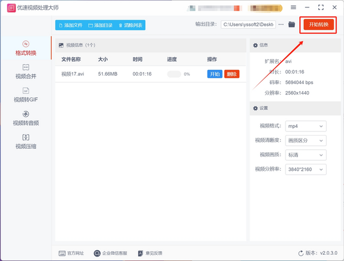The image size is (344, 261).
Task: Open output folder via folder icon
Action: [x=292, y=24]
